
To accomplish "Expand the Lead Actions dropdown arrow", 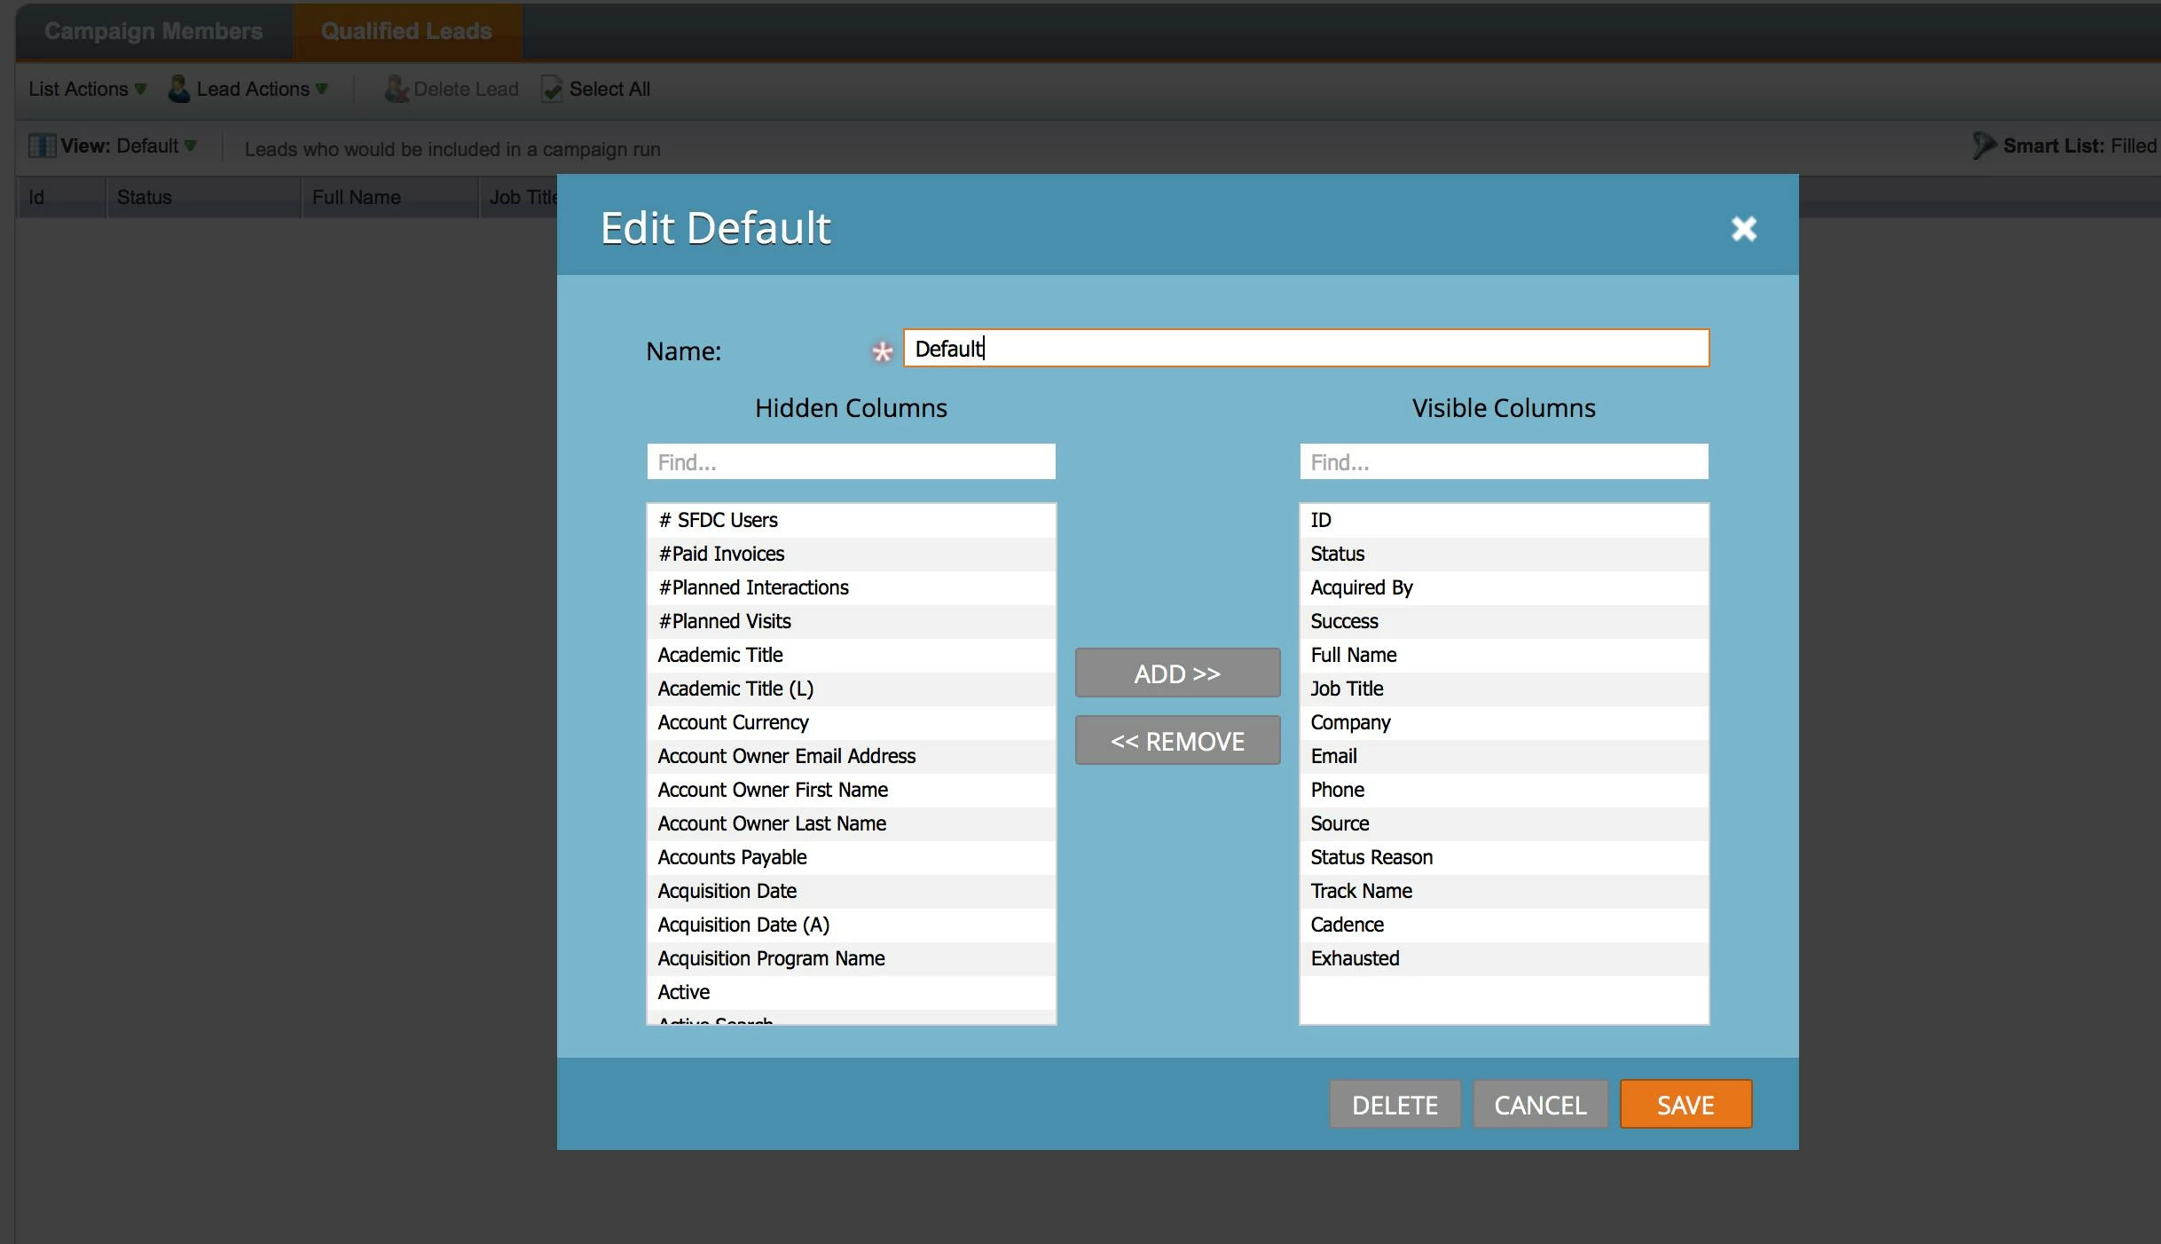I will click(322, 89).
